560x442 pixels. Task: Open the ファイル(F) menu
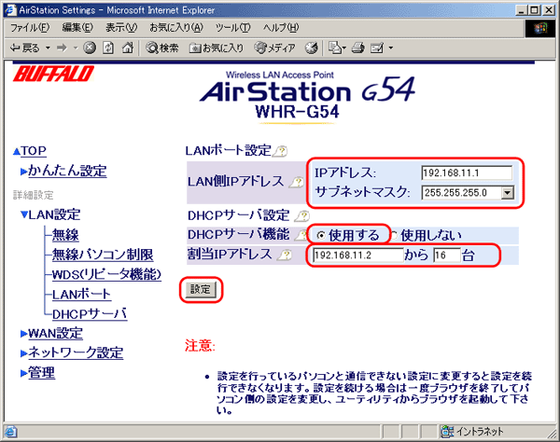pos(30,27)
